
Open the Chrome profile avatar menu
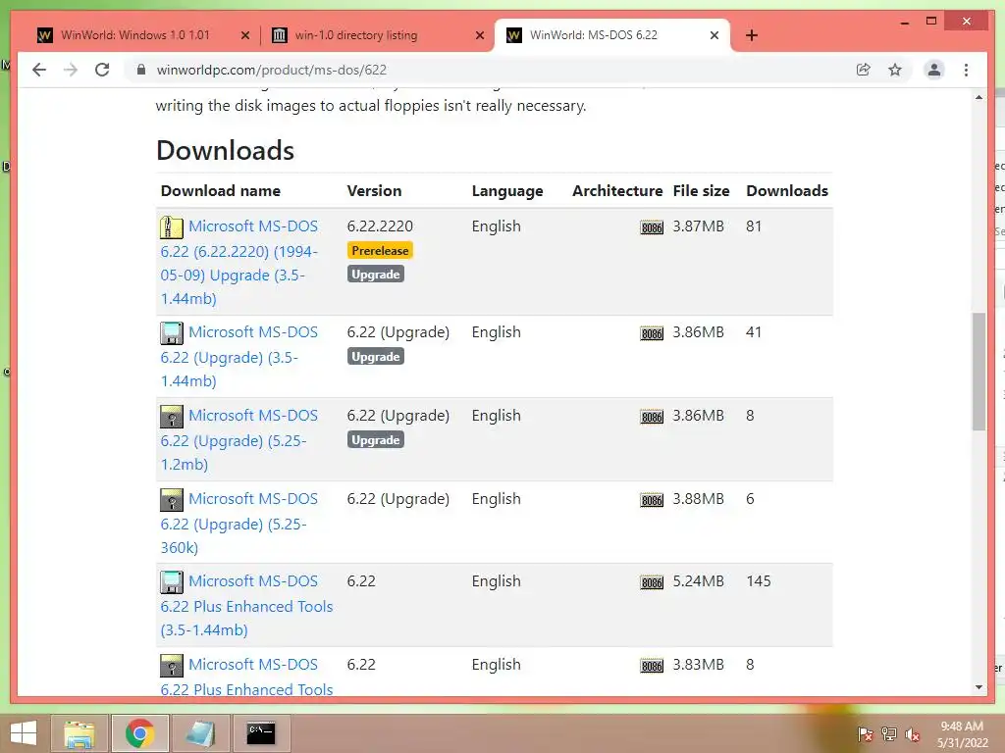coord(934,70)
